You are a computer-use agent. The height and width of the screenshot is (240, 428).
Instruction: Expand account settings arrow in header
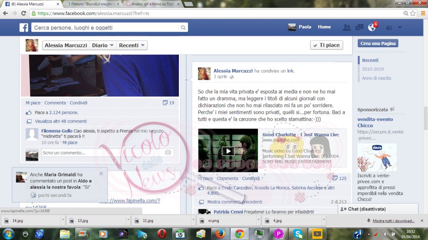click(400, 27)
